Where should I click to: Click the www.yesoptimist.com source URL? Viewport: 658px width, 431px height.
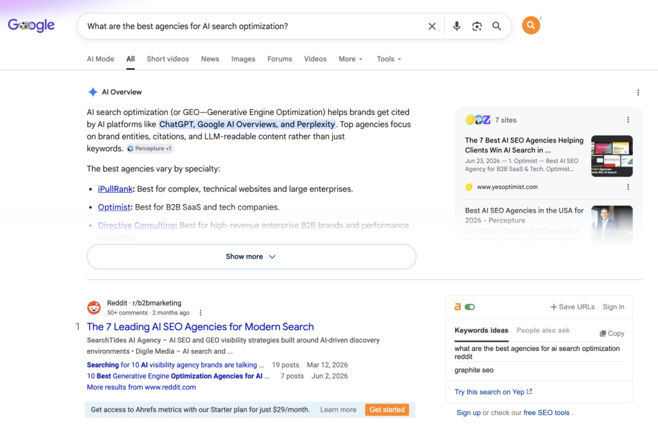click(508, 187)
